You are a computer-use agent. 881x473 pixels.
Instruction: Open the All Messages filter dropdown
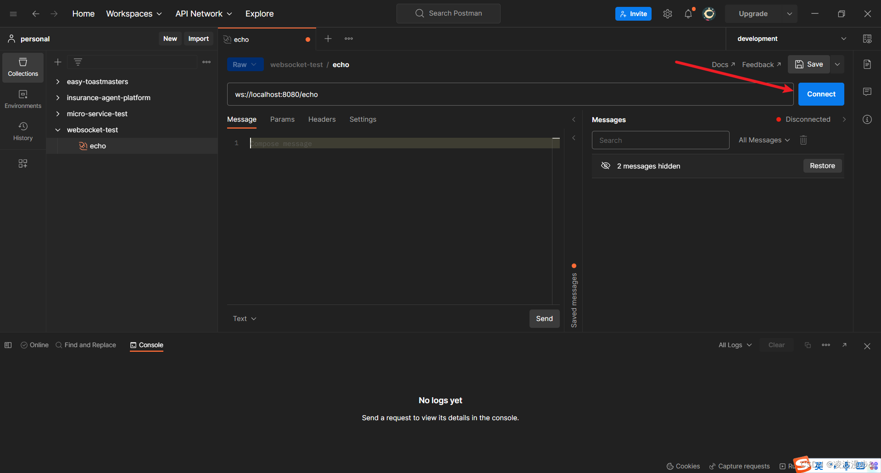(764, 140)
